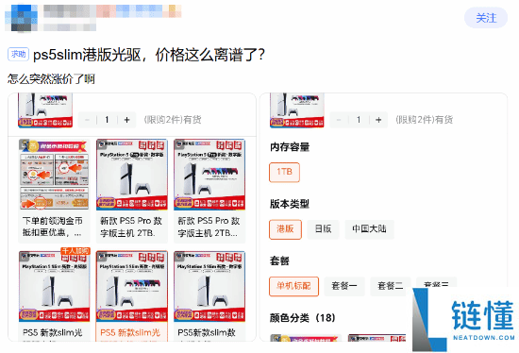This screenshot has height=353, width=519.
Task: Click the 千人加购 badge
Action: pos(75,251)
